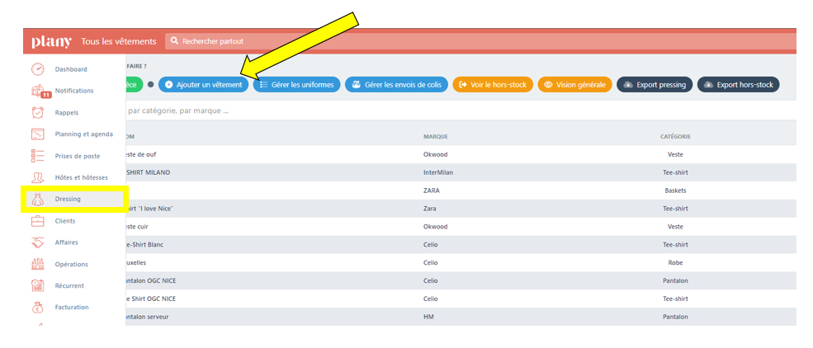Click the Clients briefcase icon
The image size is (813, 348).
click(37, 221)
